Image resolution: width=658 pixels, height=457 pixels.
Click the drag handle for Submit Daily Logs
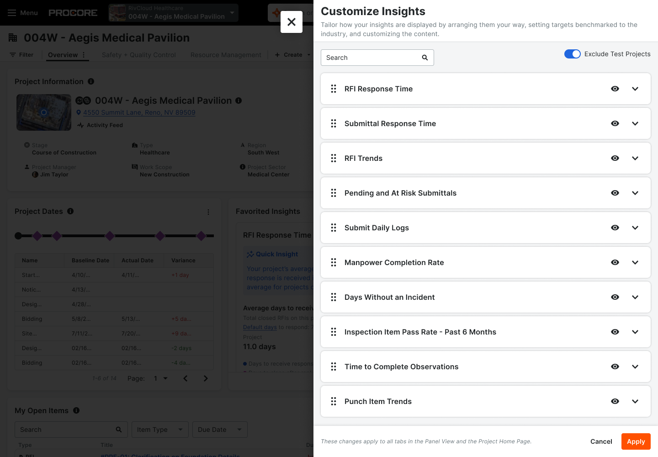[334, 228]
